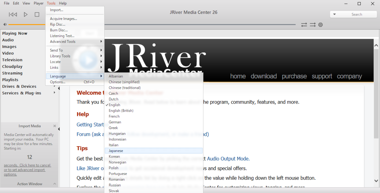Select Chinese (simplified) language

coord(154,82)
